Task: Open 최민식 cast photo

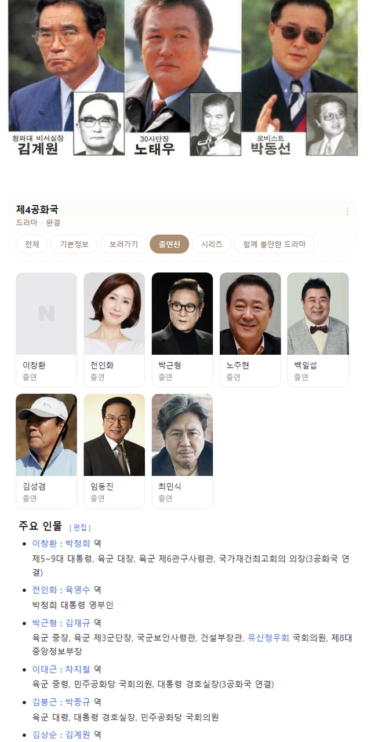Action: tap(182, 435)
